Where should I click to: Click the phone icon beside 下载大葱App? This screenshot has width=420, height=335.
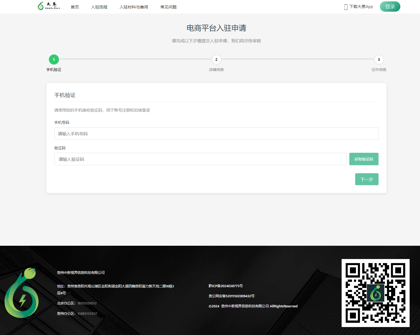pos(346,7)
